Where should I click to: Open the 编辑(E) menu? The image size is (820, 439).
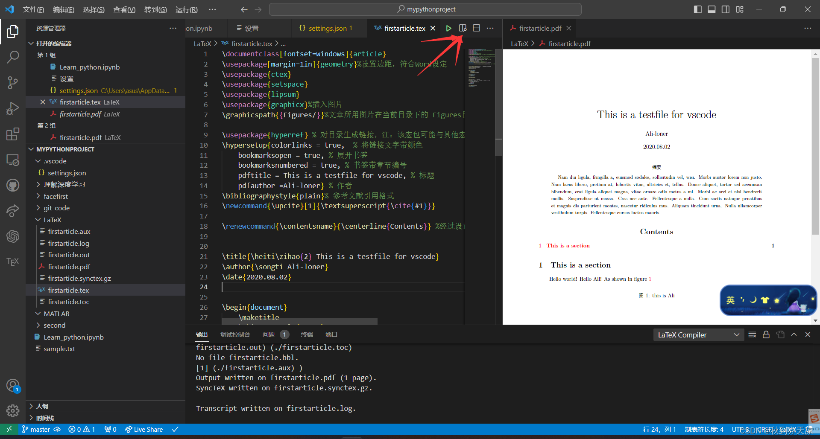pyautogui.click(x=63, y=9)
